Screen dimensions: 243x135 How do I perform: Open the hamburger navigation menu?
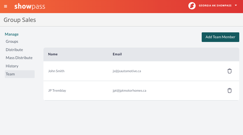(6, 6)
